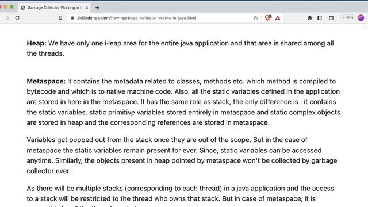Click the phrase "static primitive variables"
The width and height of the screenshot is (368, 207).
127,112
